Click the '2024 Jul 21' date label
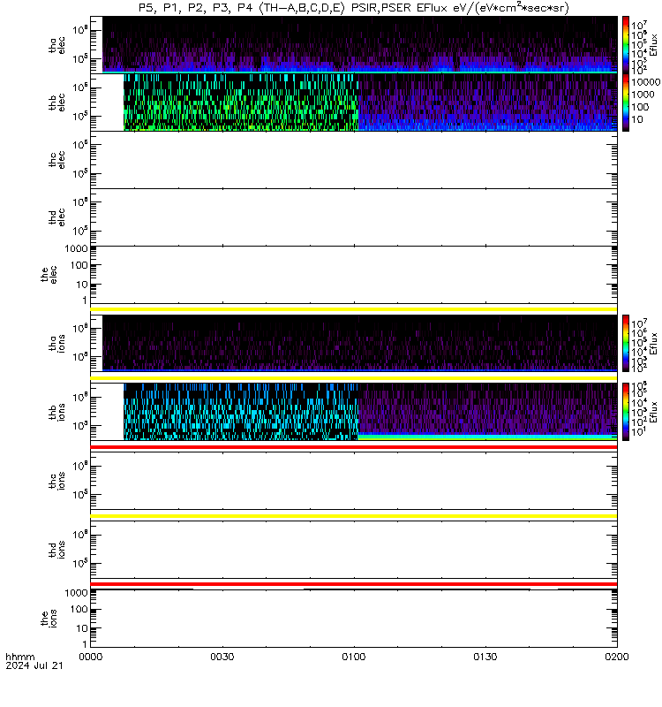662x707 pixels. click(34, 665)
